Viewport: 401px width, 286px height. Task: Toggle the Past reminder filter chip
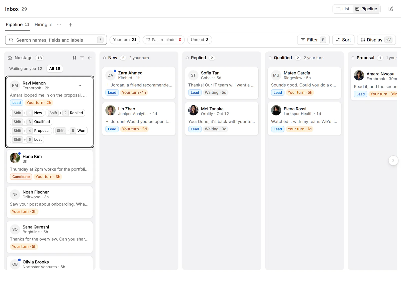164,40
